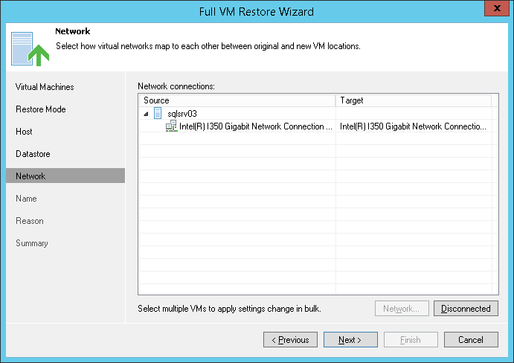Open the Datastore wizard step
Viewport: 514px width, 363px height.
[x=33, y=154]
